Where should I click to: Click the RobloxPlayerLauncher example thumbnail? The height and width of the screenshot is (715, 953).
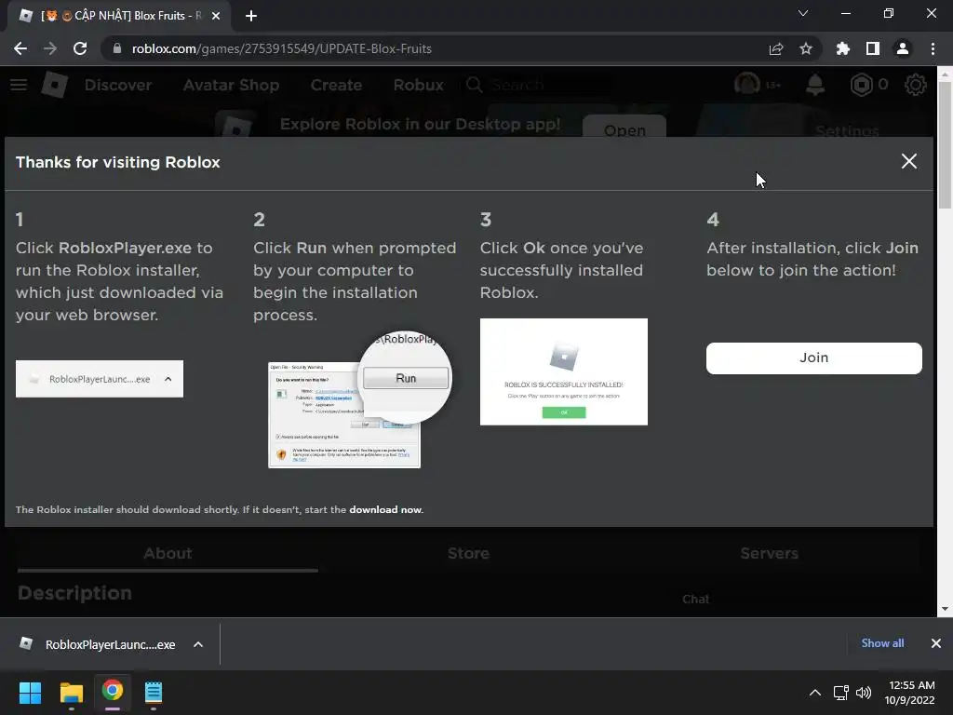[x=99, y=379]
